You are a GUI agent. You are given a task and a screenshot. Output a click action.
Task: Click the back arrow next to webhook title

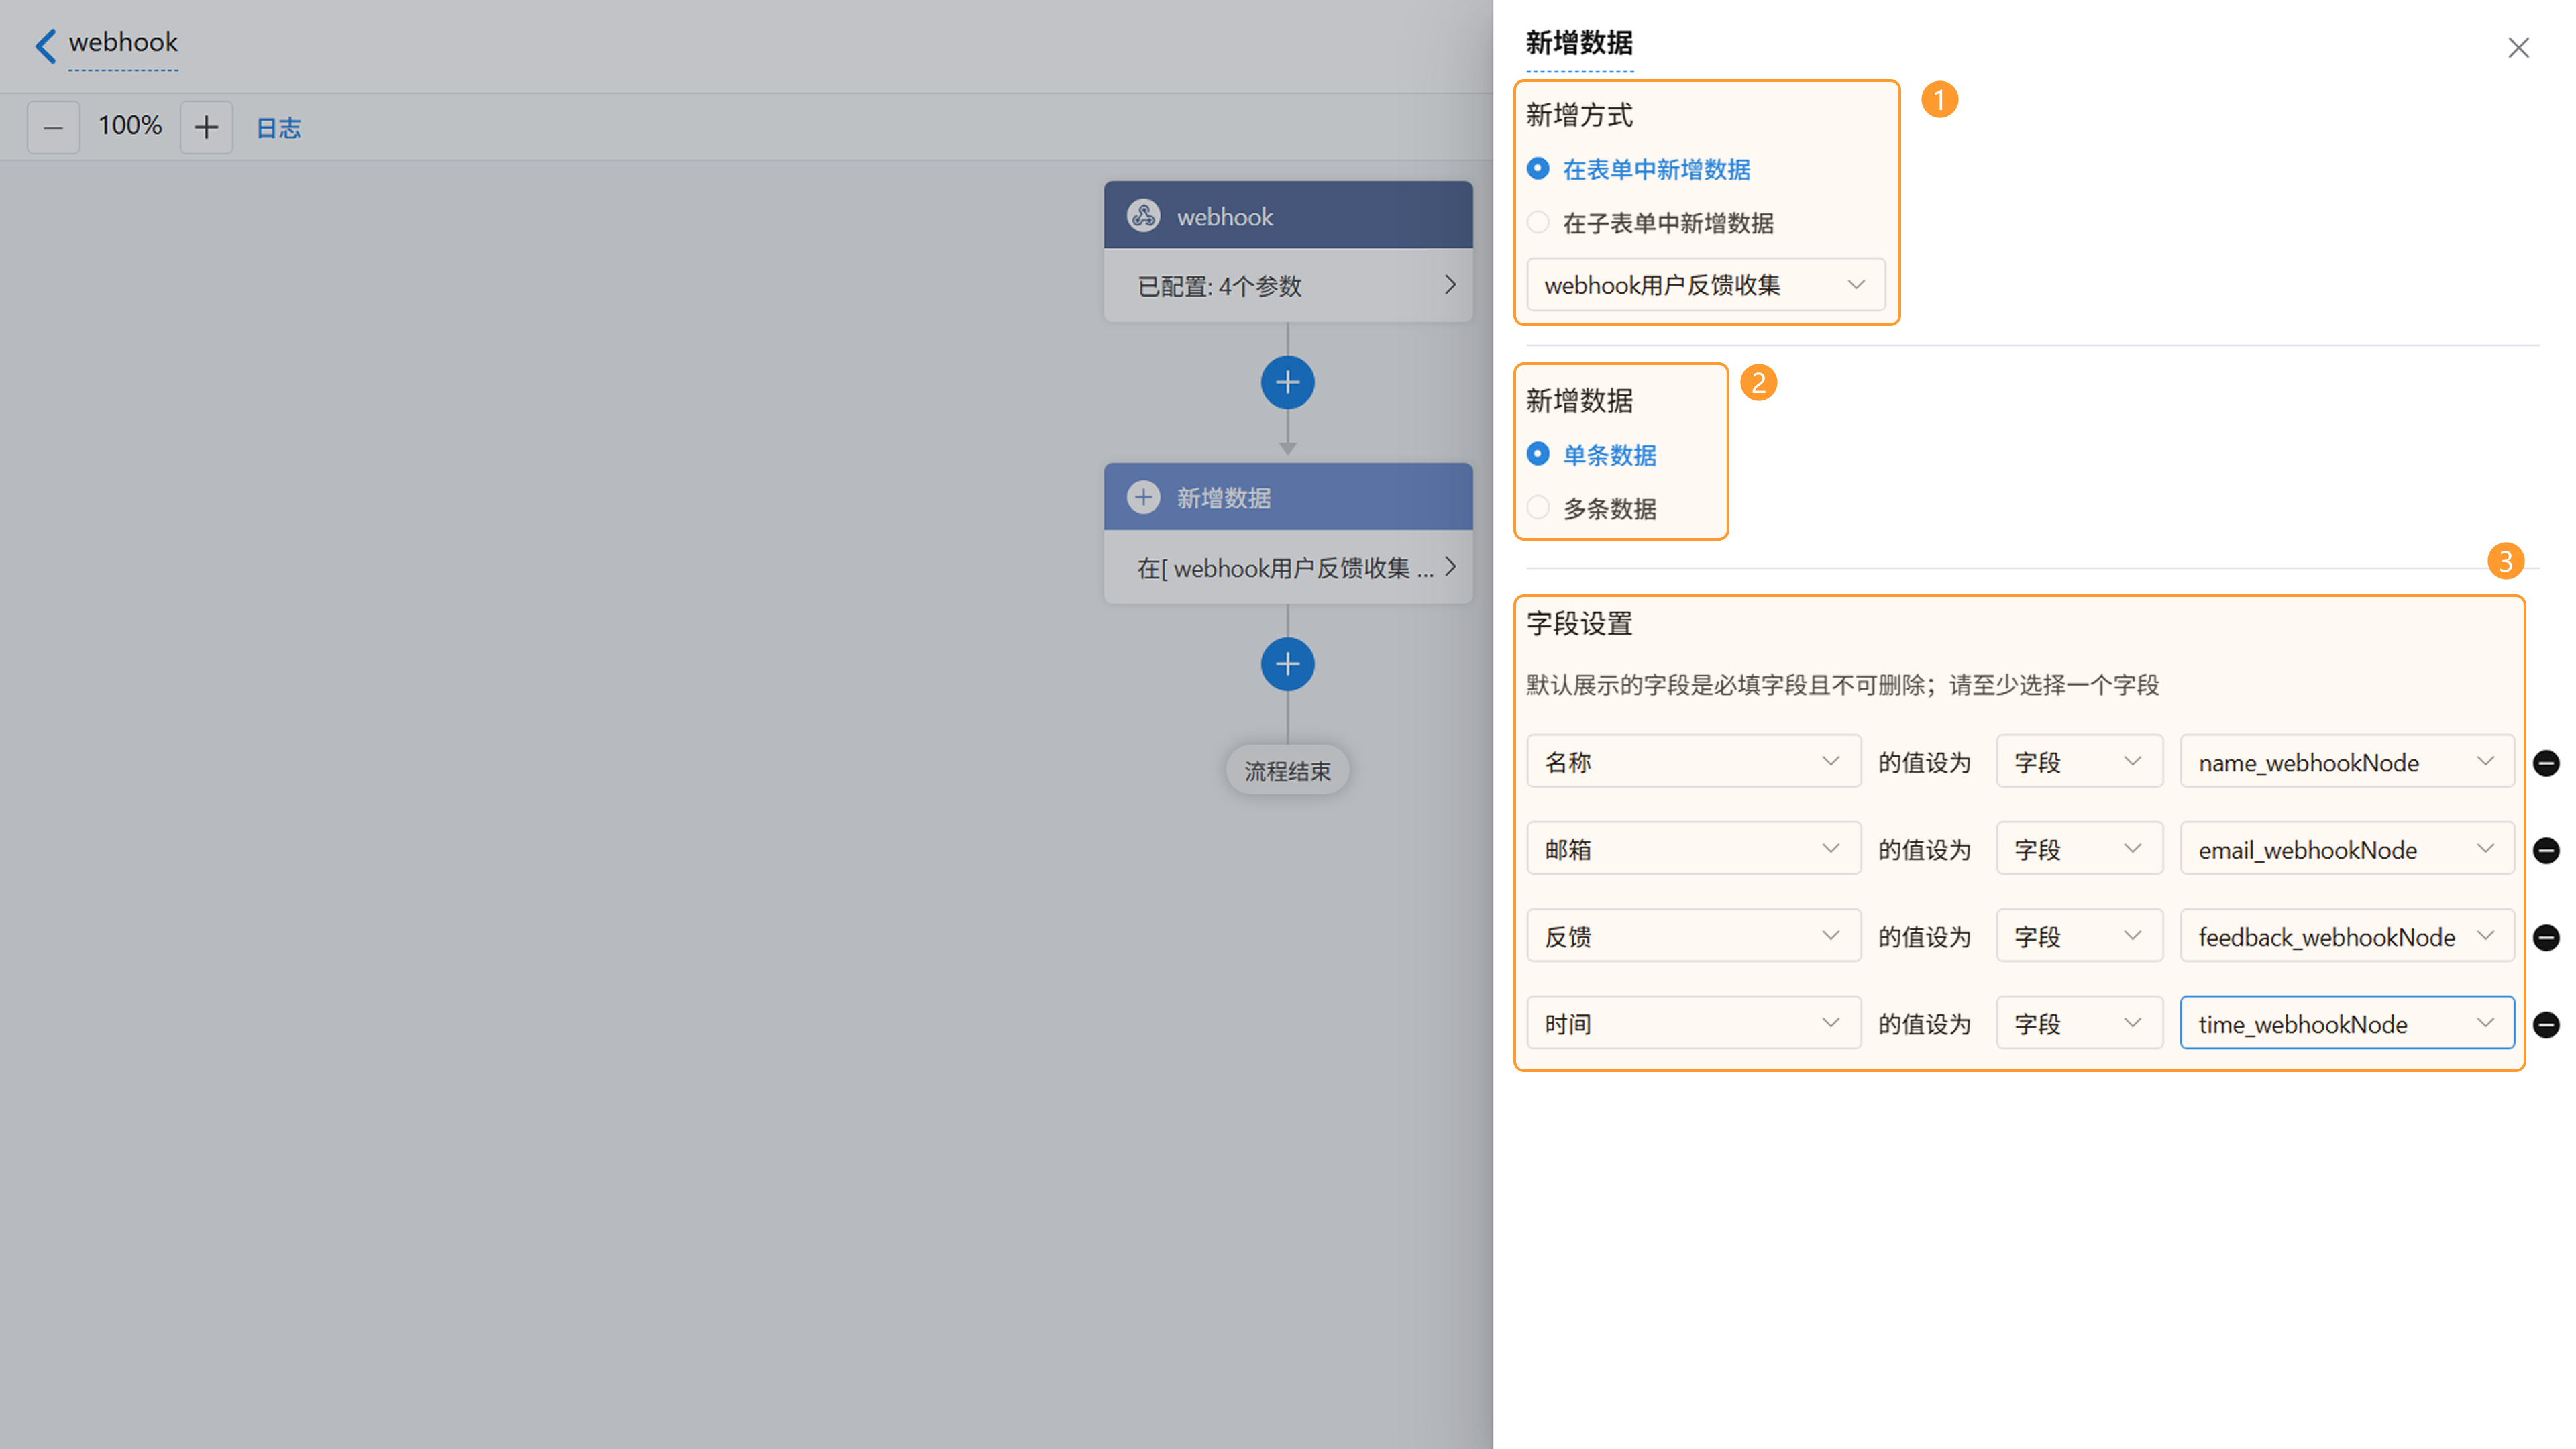(45, 45)
